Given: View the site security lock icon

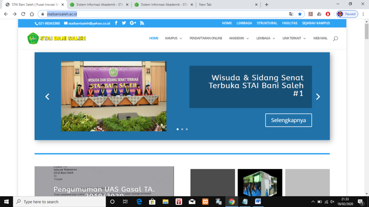Looking at the screenshot, I should coord(43,14).
